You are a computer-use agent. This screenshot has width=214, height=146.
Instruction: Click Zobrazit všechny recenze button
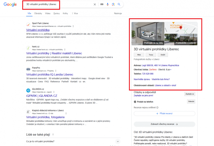pyautogui.click(x=165, y=124)
